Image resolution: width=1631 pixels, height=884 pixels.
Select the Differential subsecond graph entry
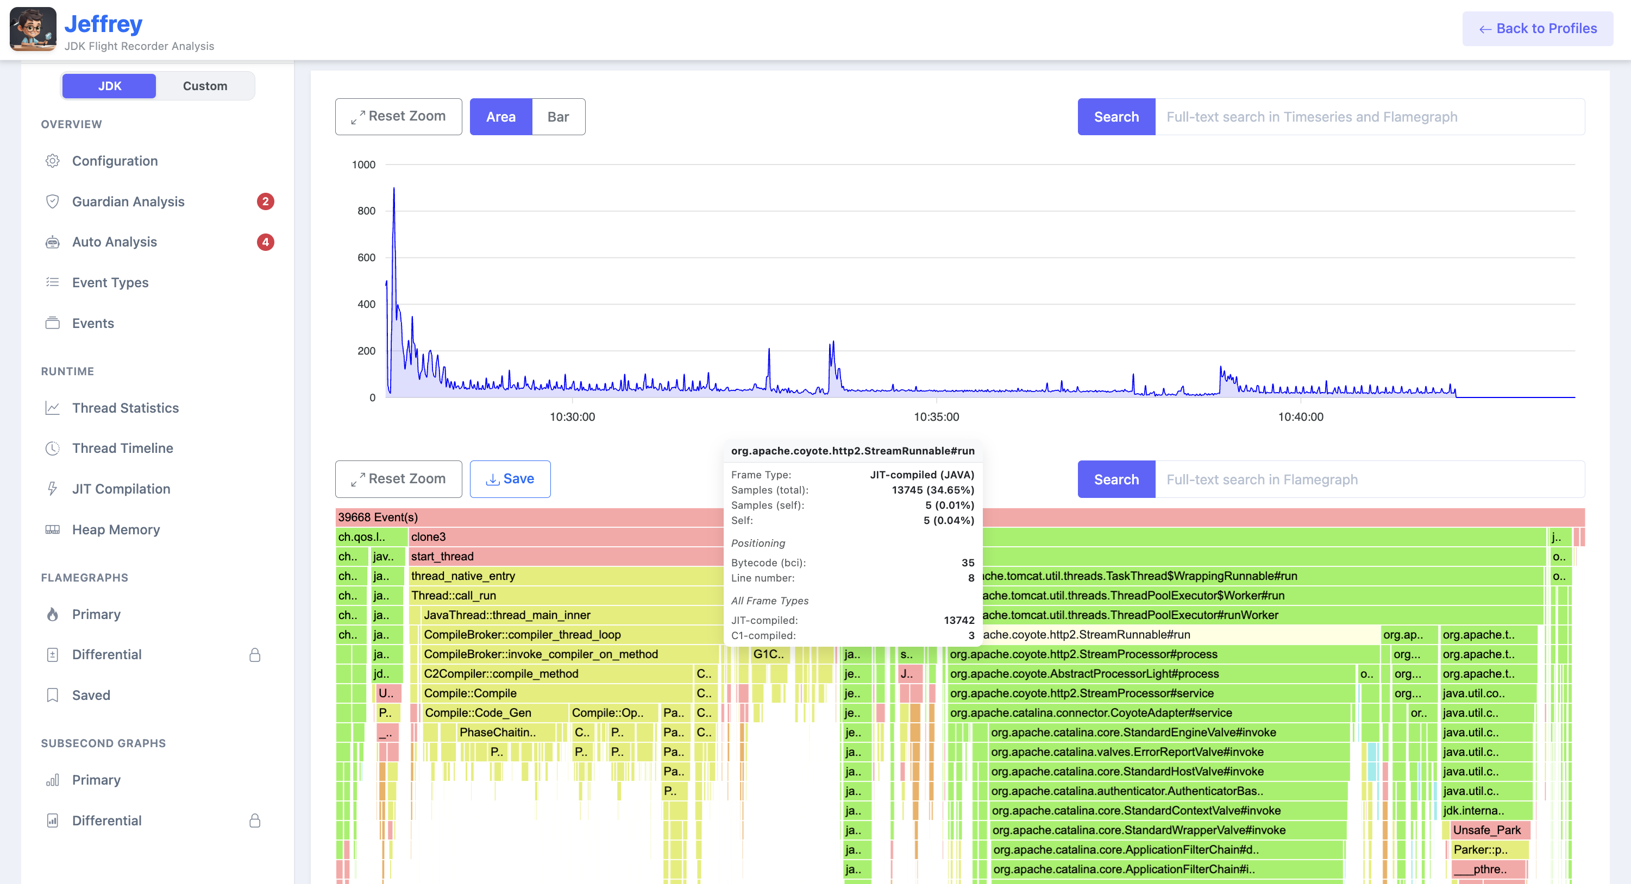[x=106, y=820]
